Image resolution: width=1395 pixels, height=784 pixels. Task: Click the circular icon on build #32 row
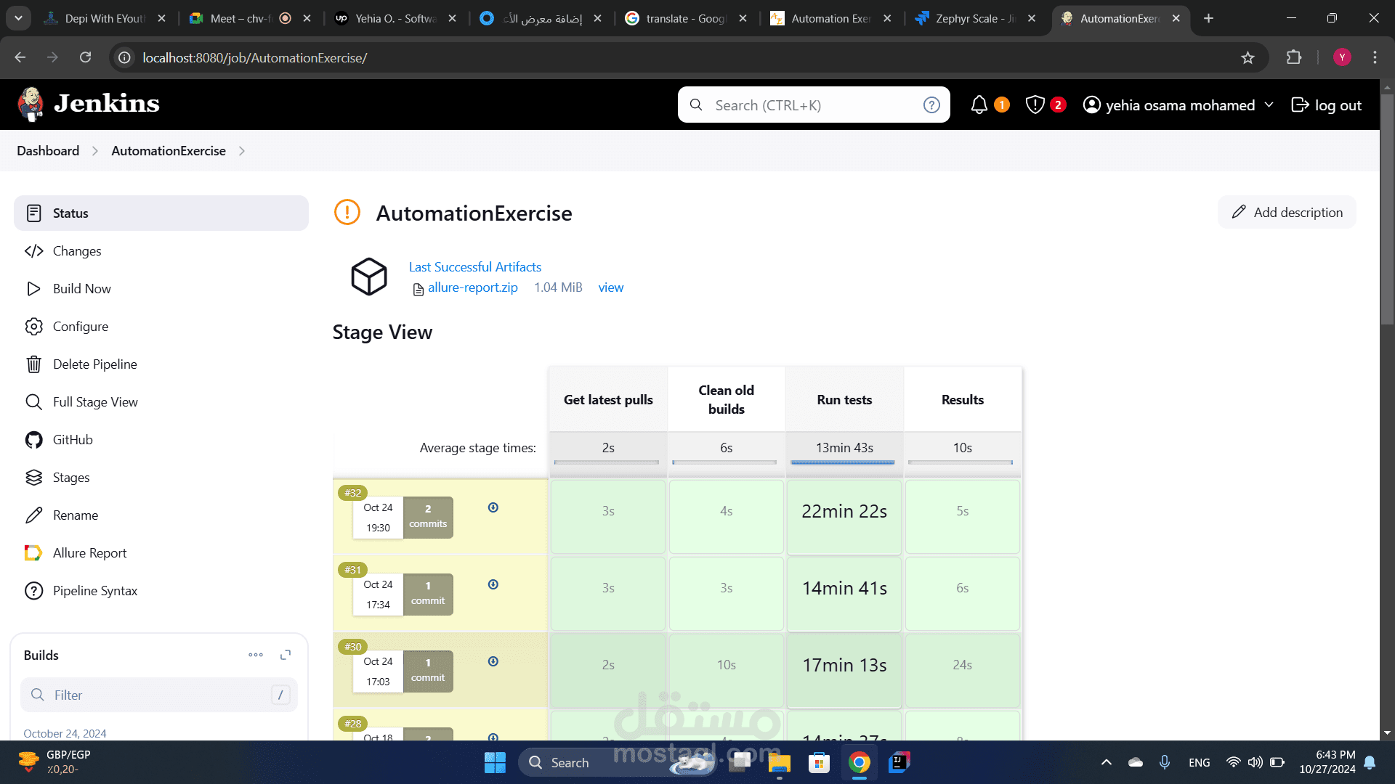tap(493, 507)
